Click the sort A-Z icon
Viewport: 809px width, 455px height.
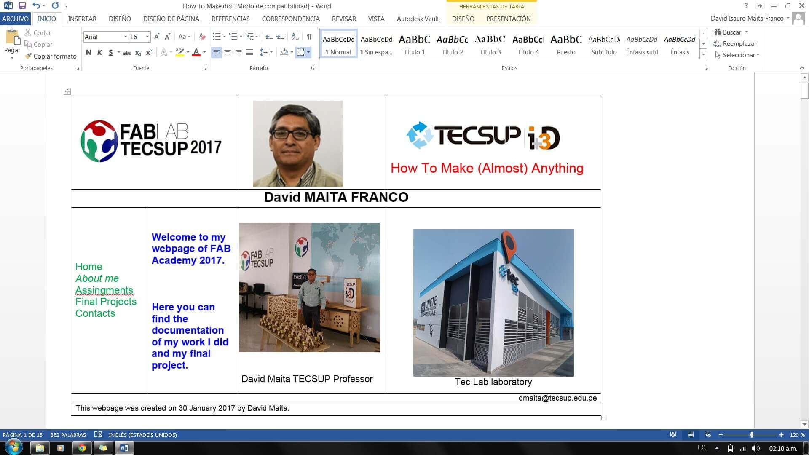pos(295,37)
